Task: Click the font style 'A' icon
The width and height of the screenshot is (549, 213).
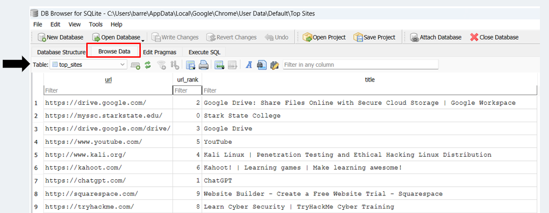Action: click(x=249, y=65)
